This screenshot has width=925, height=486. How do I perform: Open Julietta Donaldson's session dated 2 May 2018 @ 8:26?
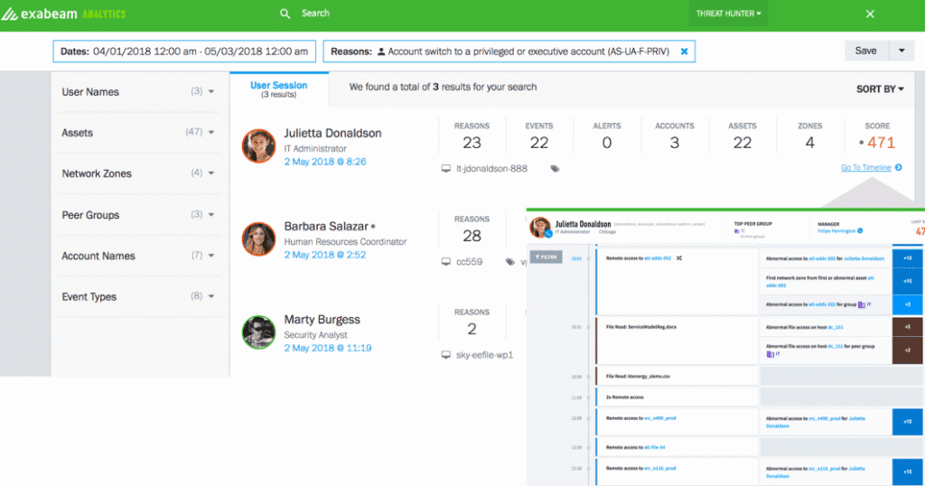pyautogui.click(x=325, y=162)
